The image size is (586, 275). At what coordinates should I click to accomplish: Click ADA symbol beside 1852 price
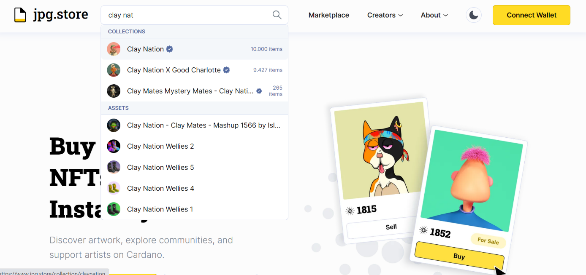tap(423, 230)
